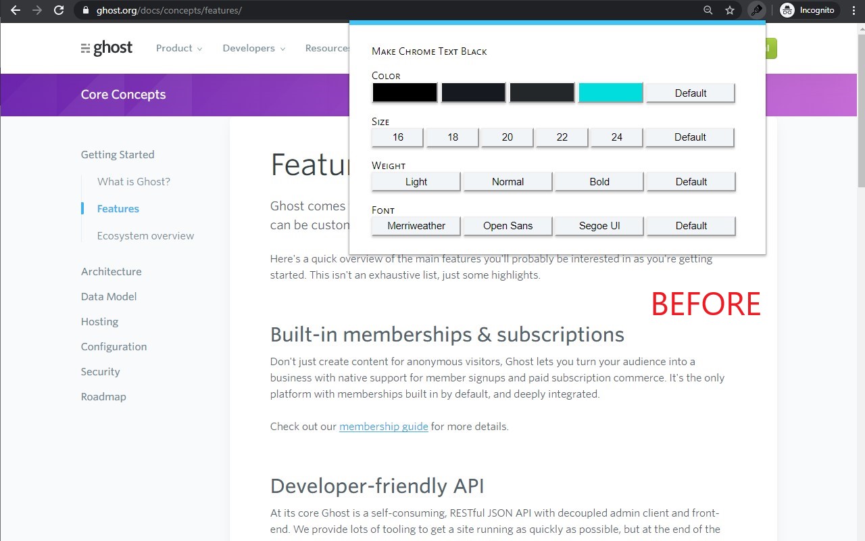Click the Core Concepts banner heading
865x541 pixels.
[x=123, y=95]
